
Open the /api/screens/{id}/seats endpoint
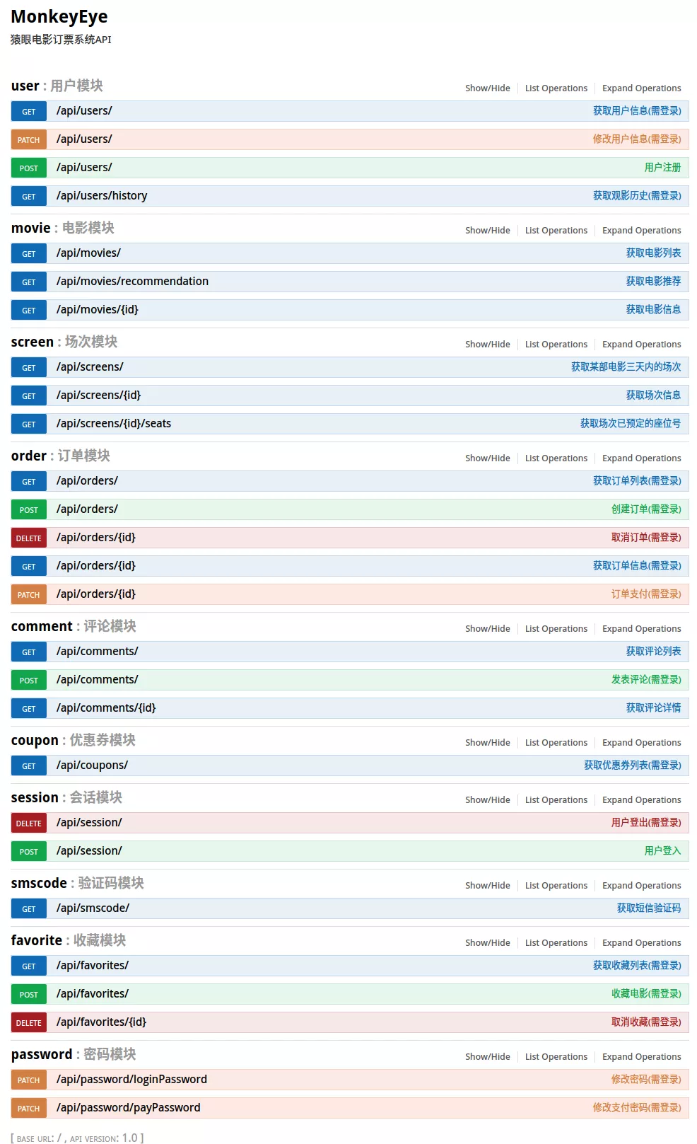pos(114,424)
